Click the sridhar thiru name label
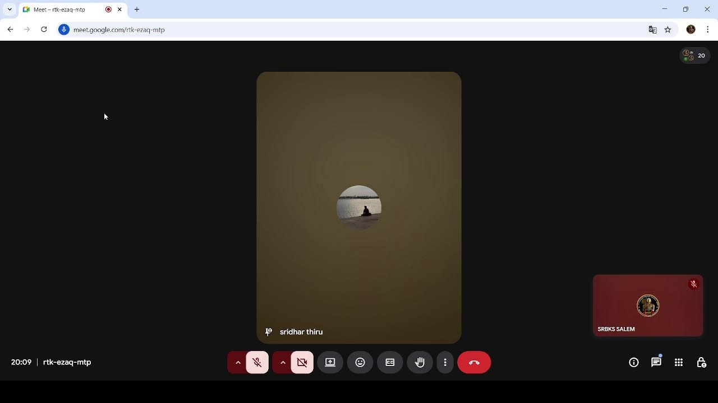The height and width of the screenshot is (403, 718). pos(301,332)
